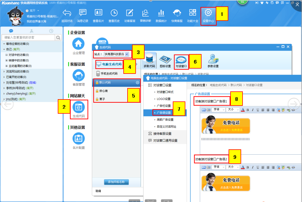302x202 pixels.
Task: Open 查看名片 business card view
Action: [98, 16]
